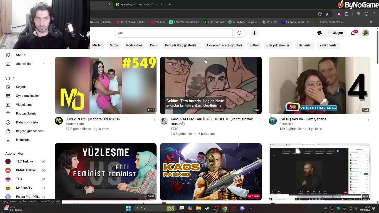Open File Explorer from the taskbar
This screenshot has width=379, height=213.
199,208
